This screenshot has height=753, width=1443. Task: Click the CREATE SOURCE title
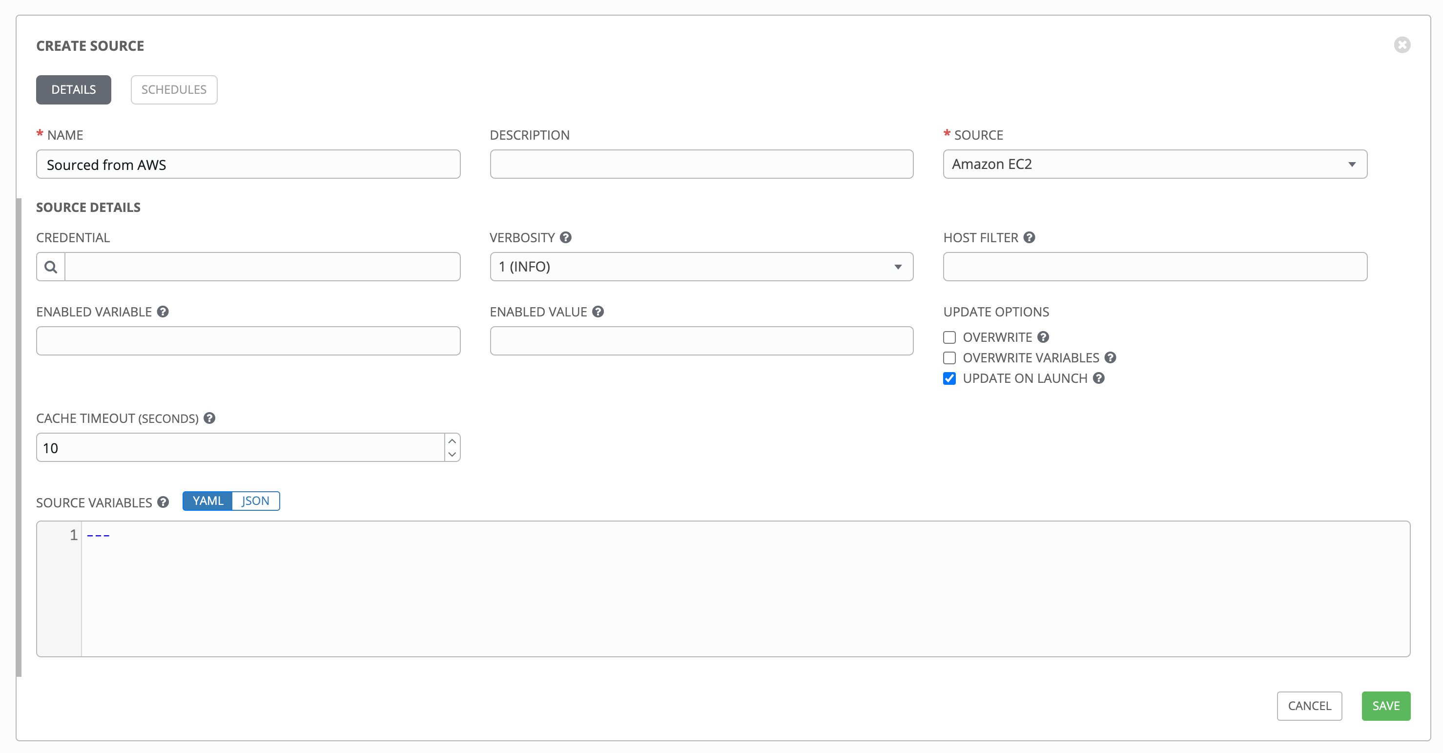(x=90, y=46)
